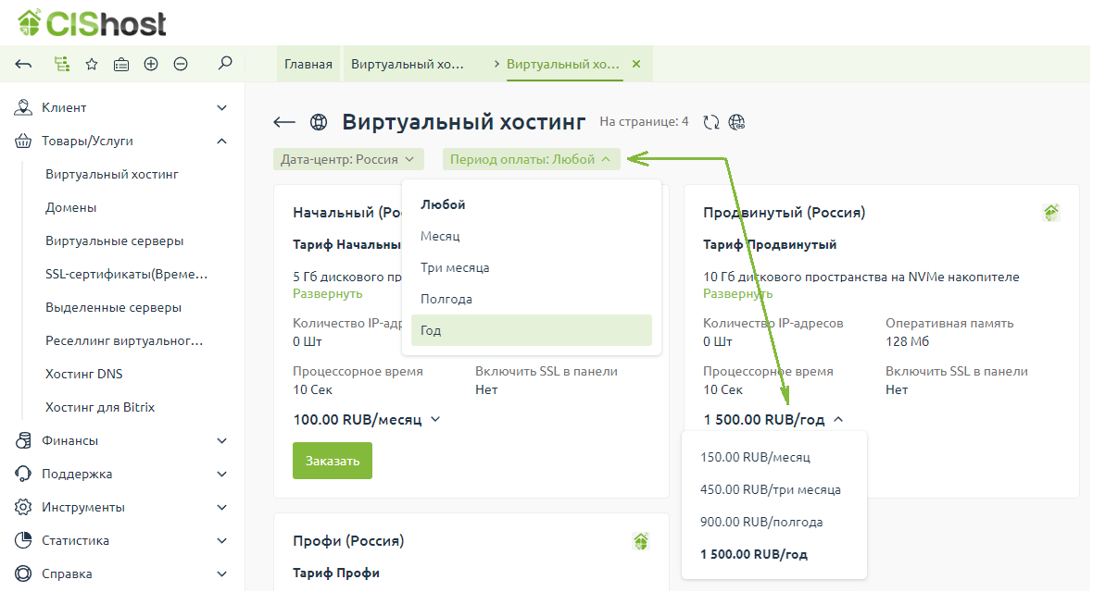Click back arrow beside Виртуальный хостинг heading
1093x592 pixels.
click(x=284, y=122)
